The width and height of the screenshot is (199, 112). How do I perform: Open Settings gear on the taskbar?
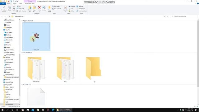click(43, 110)
